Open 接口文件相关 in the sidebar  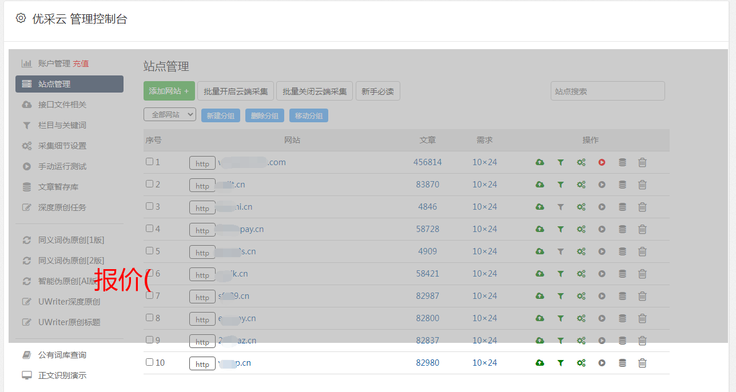coord(62,105)
